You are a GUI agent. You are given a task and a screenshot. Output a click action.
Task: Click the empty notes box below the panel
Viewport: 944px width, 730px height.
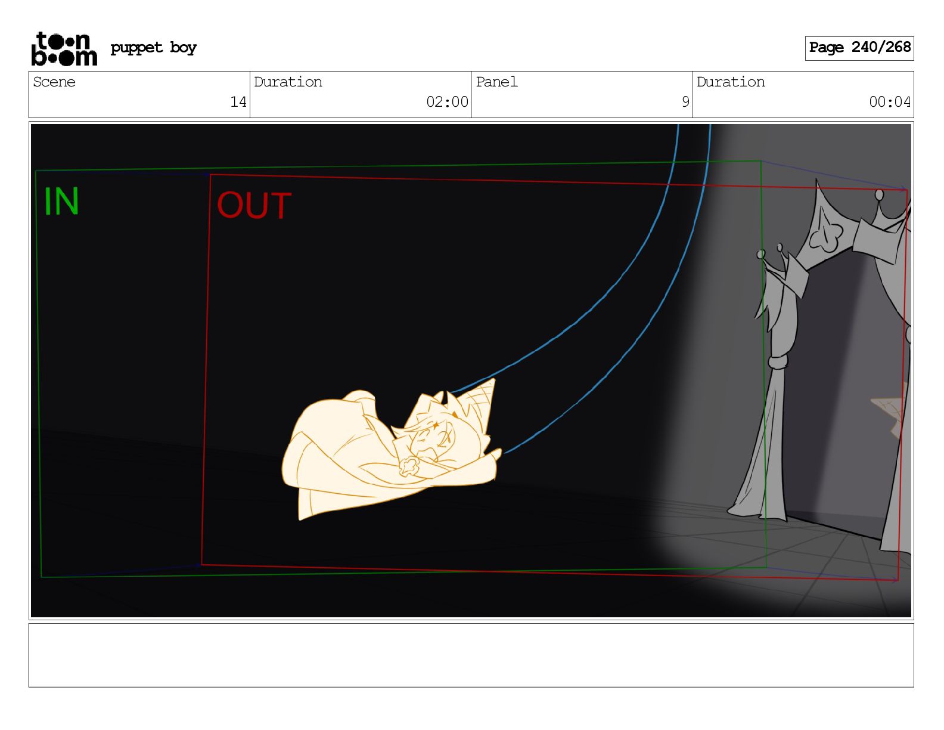471,655
